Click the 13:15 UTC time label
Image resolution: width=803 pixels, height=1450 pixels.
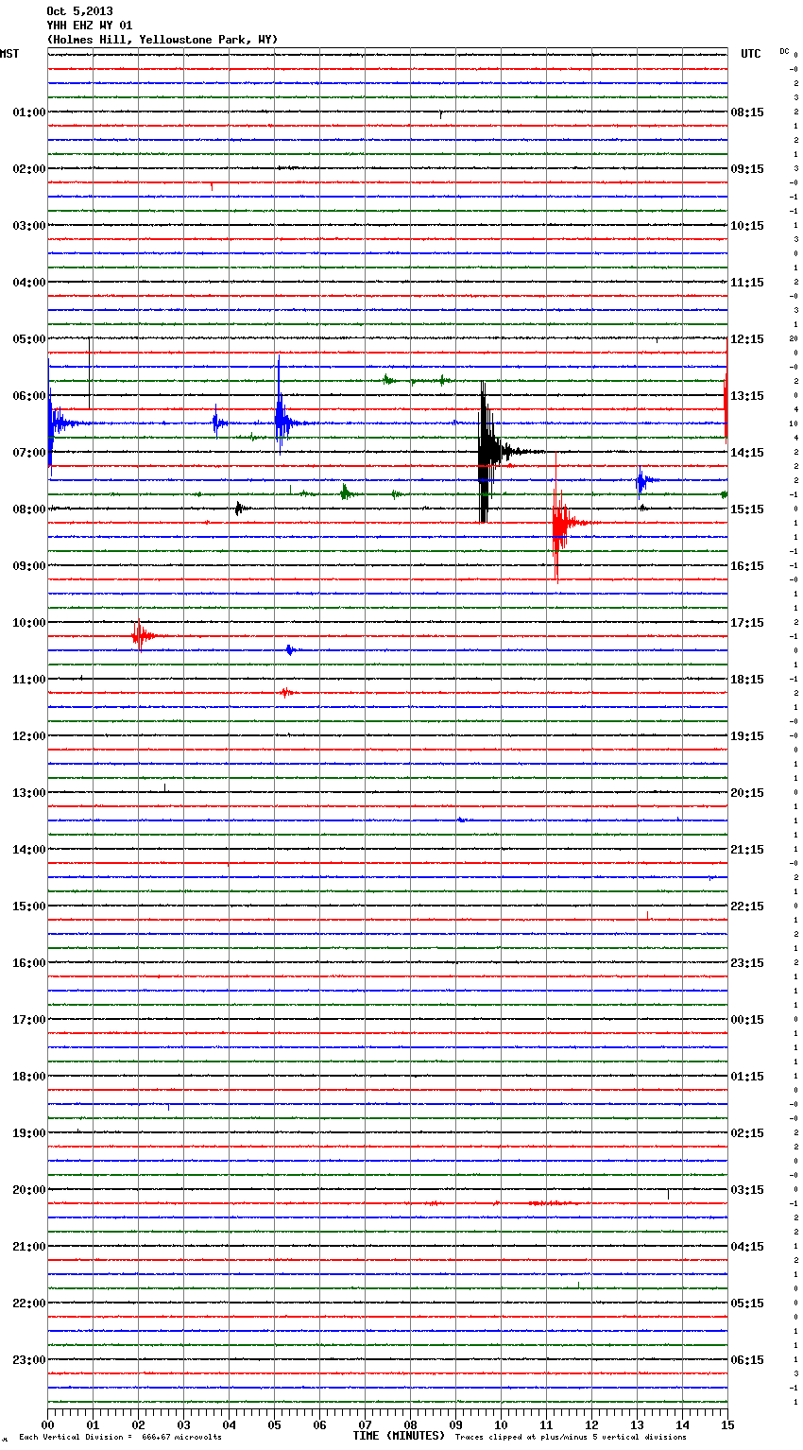[747, 396]
